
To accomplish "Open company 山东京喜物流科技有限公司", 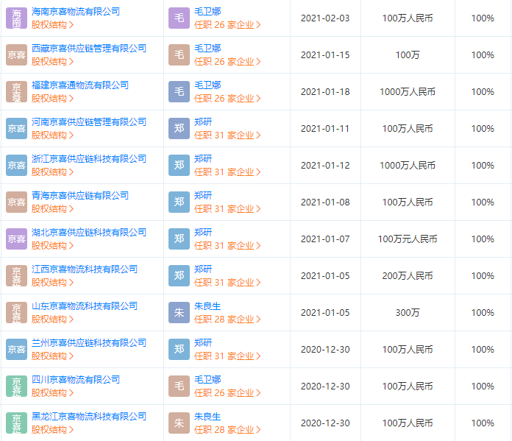I will pyautogui.click(x=85, y=306).
